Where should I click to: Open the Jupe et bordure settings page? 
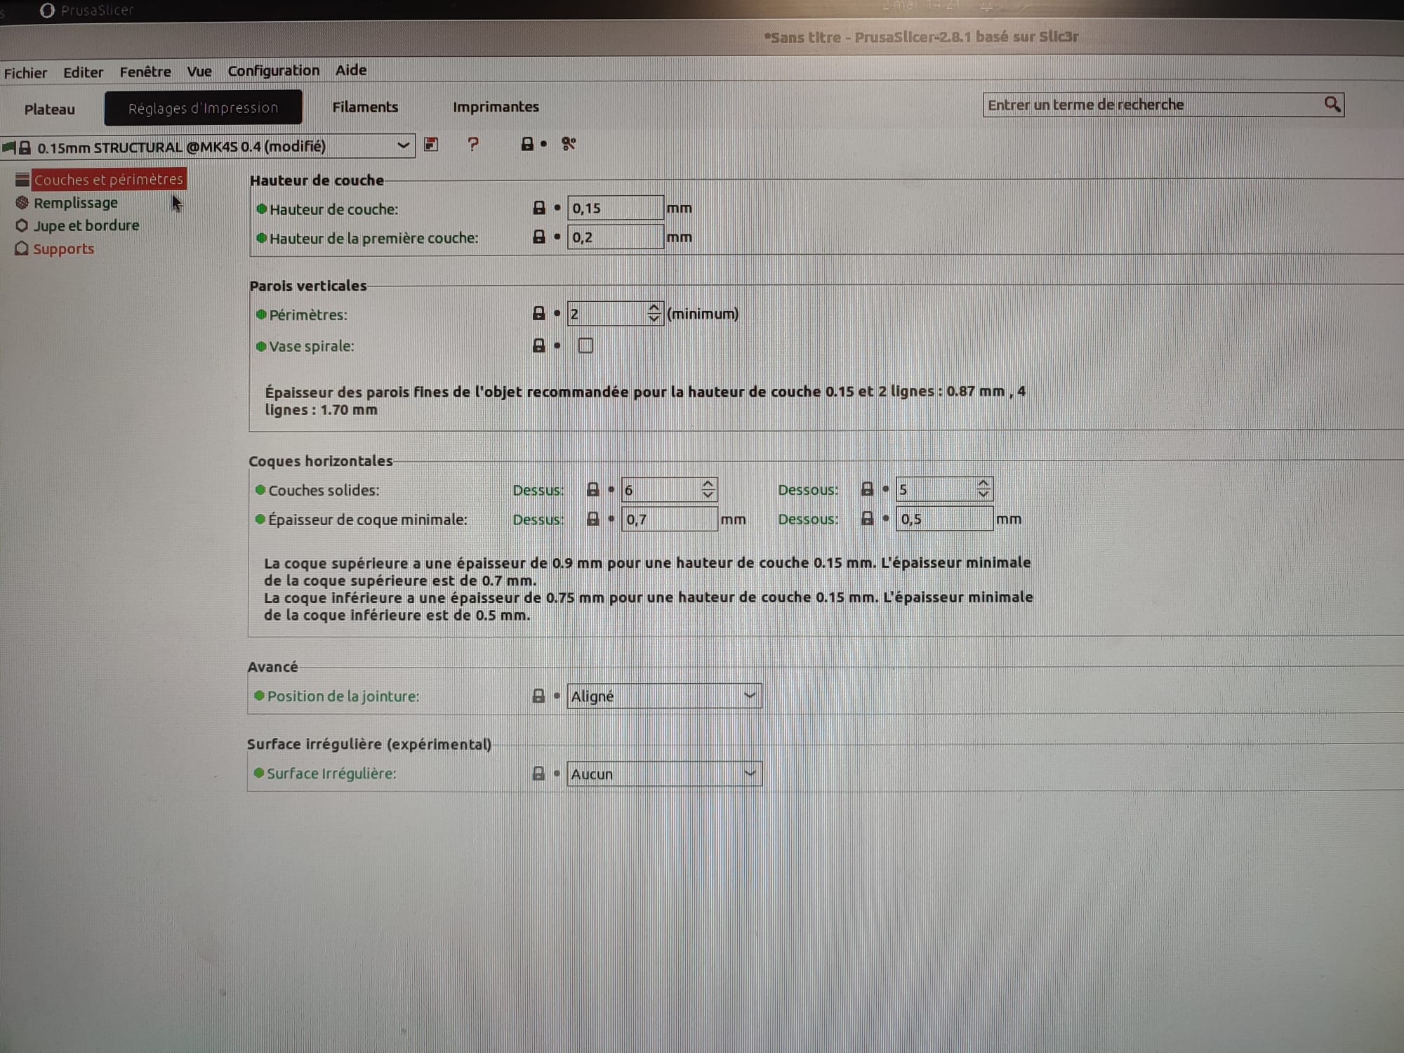point(86,225)
